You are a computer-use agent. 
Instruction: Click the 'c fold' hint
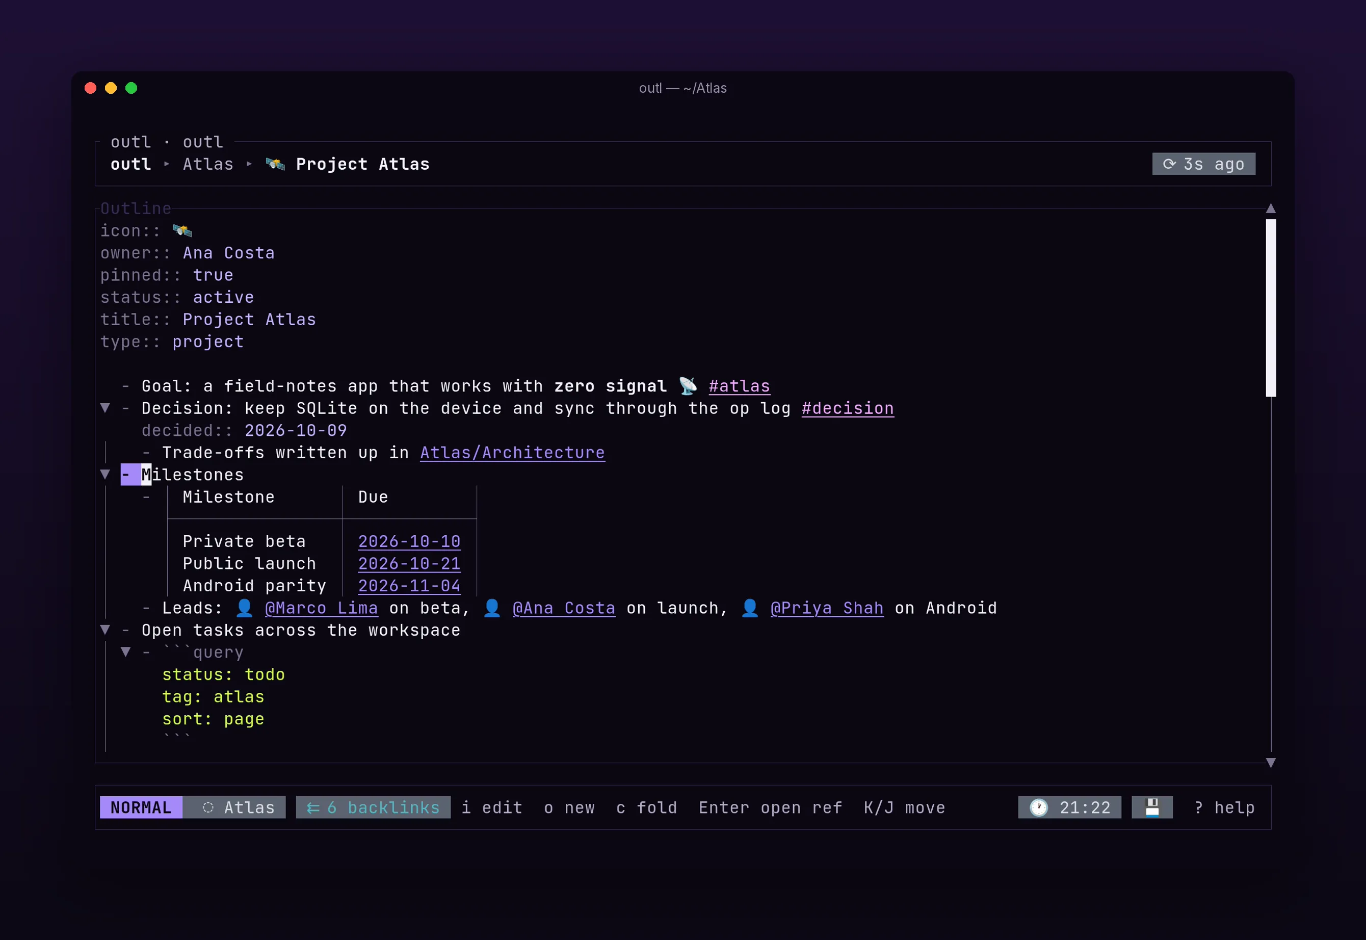pos(646,807)
